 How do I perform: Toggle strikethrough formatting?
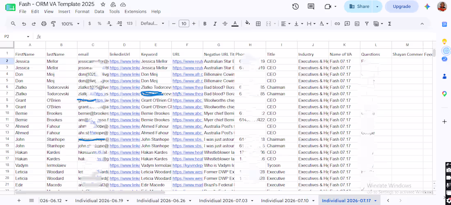pyautogui.click(x=225, y=24)
